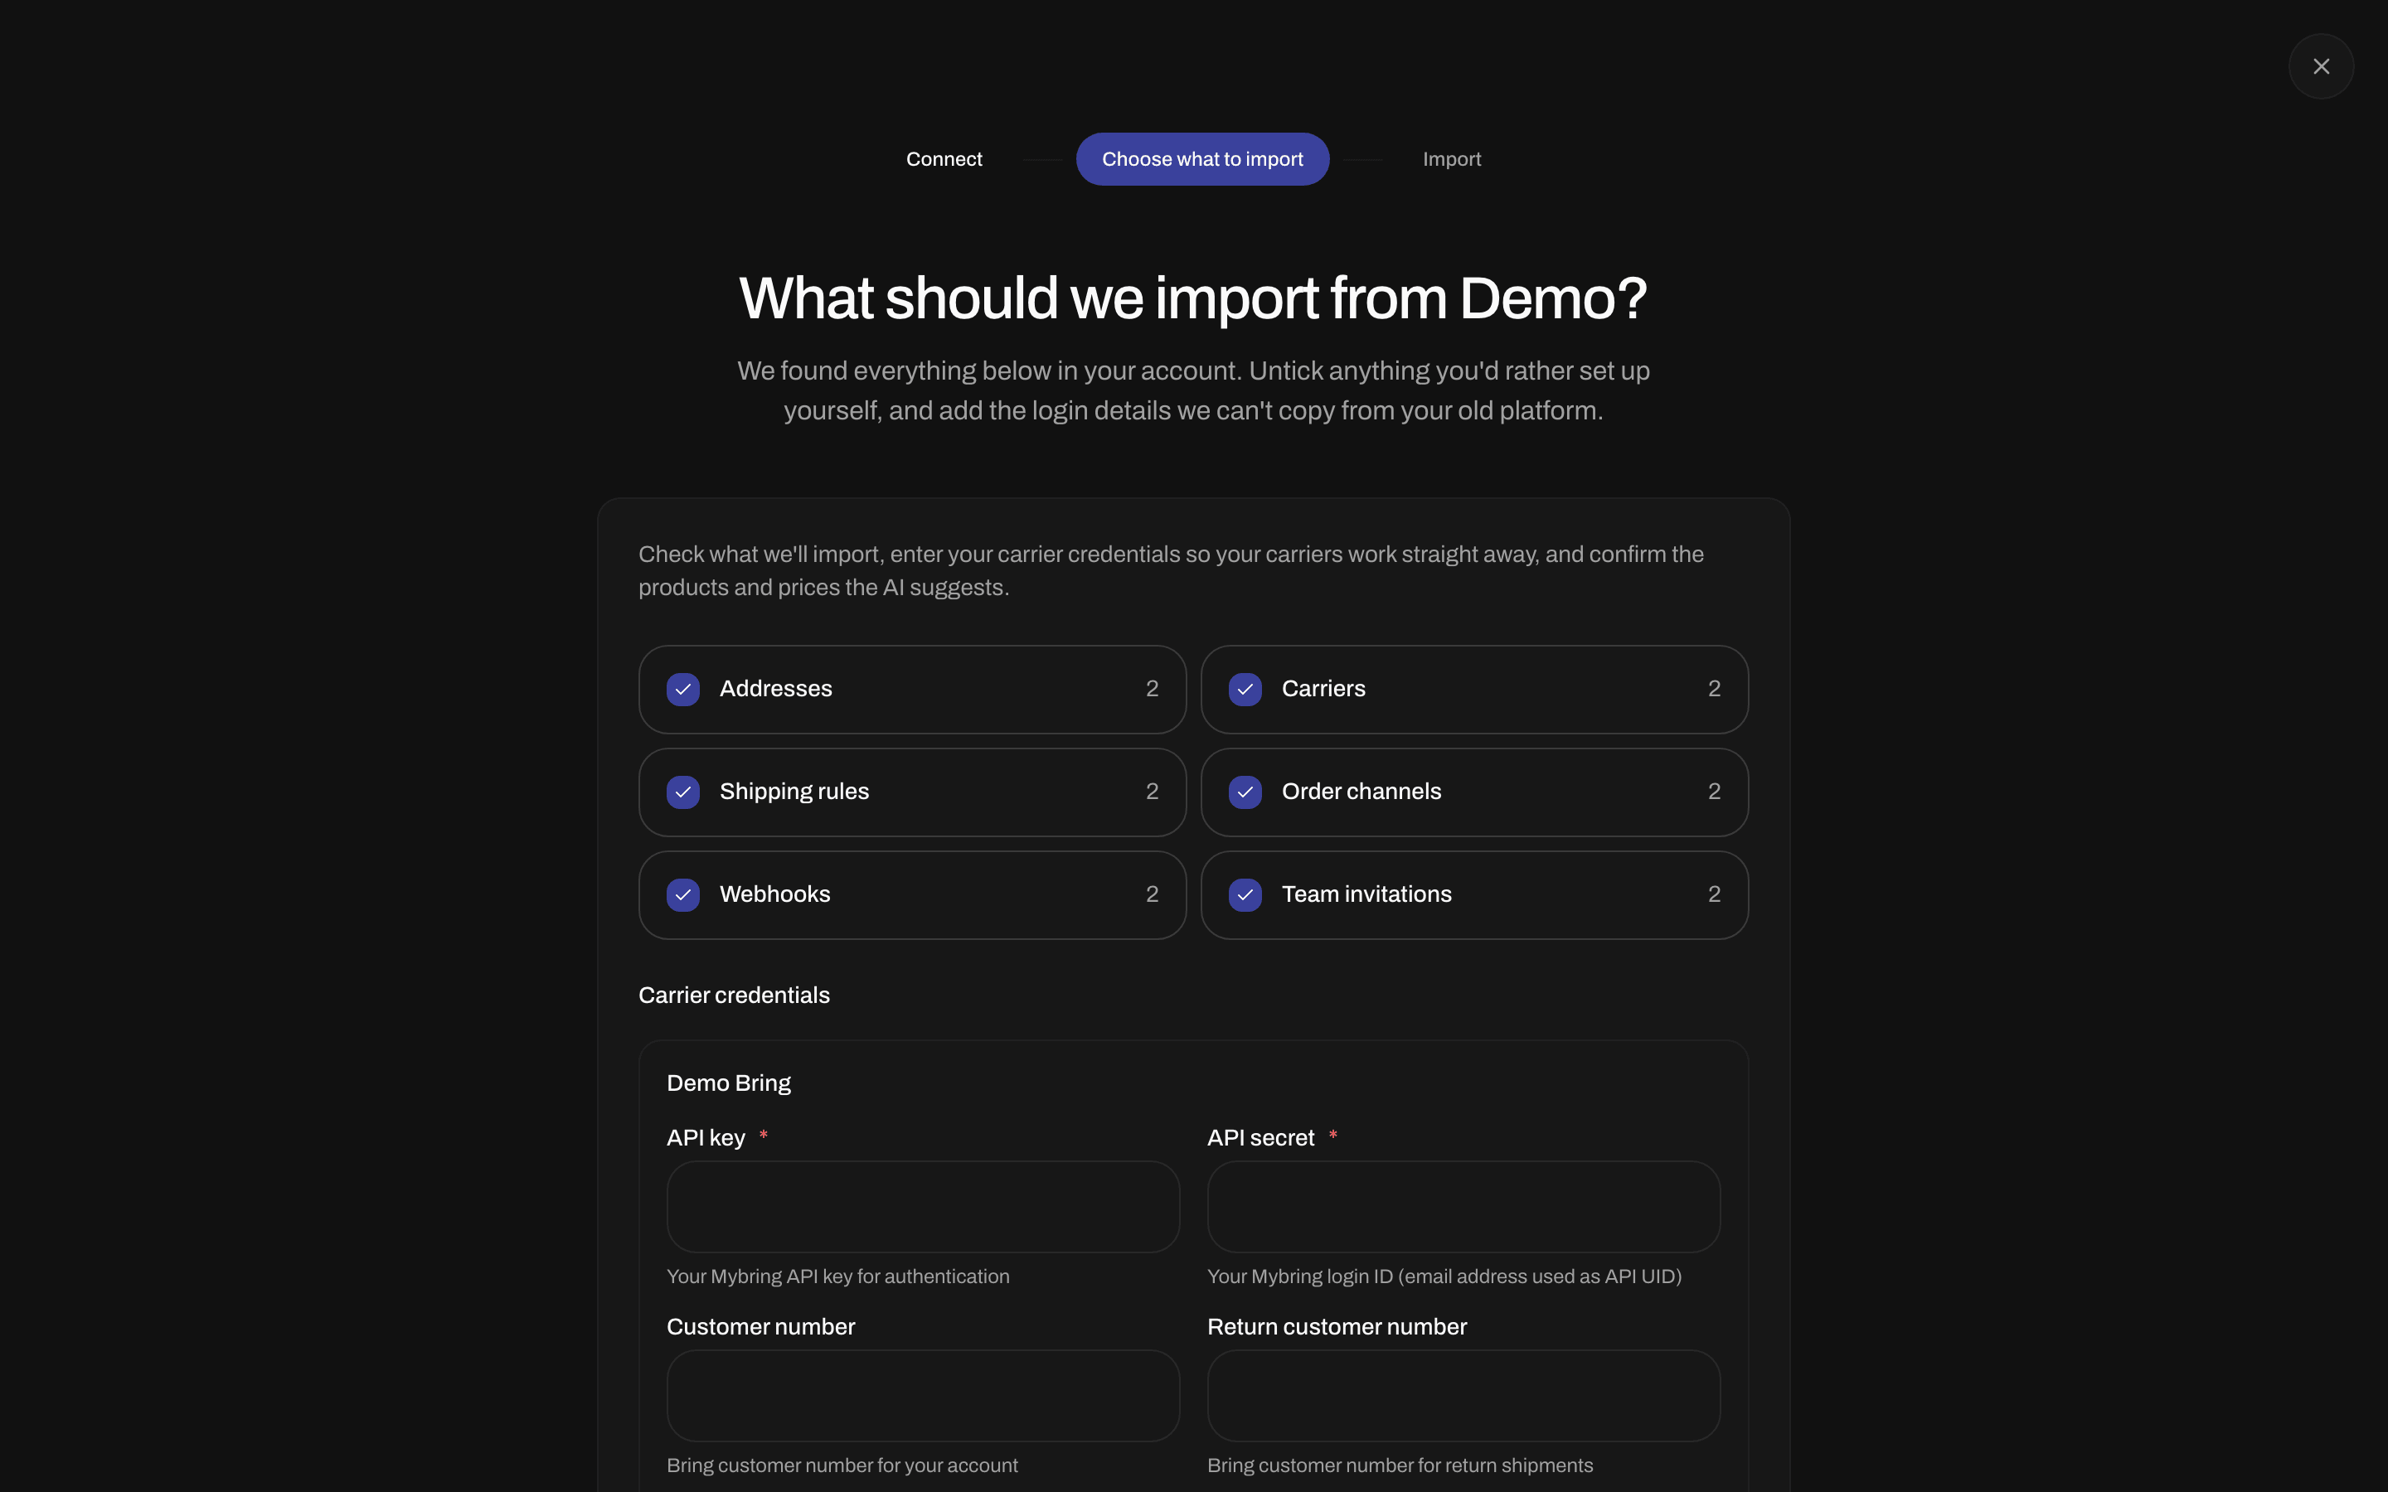Click the API key field label
This screenshot has width=2388, height=1492.
point(706,1138)
